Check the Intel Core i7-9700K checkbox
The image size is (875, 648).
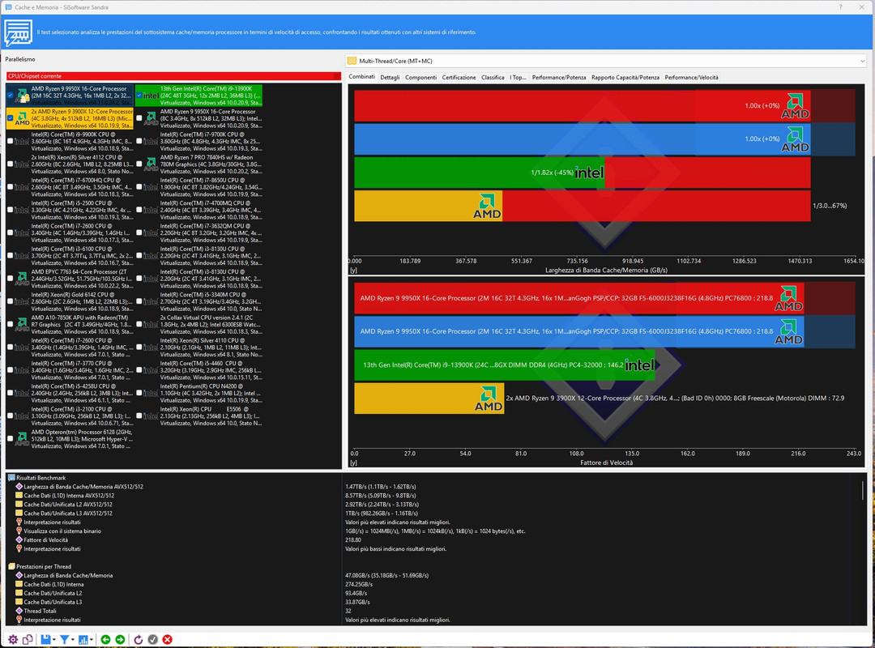pos(139,141)
